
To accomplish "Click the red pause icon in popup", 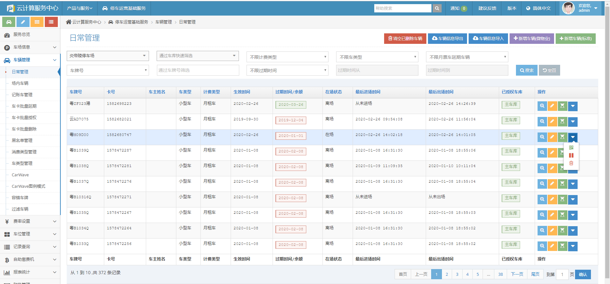I will [x=571, y=155].
